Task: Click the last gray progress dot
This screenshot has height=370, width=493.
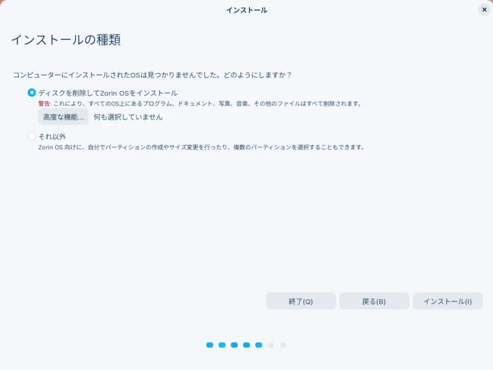Action: pos(283,345)
